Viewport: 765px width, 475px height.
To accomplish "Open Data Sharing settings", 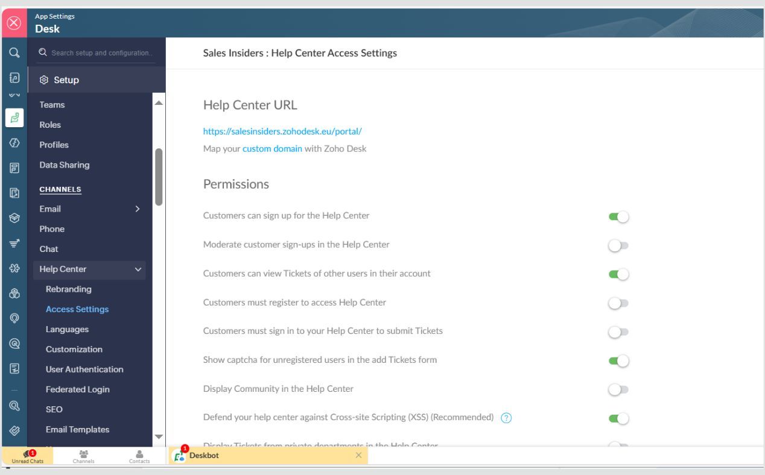I will coord(65,165).
